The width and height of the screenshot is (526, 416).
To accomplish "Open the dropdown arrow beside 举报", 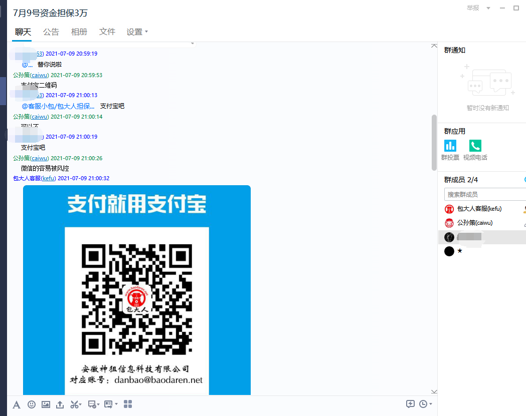I will point(488,8).
